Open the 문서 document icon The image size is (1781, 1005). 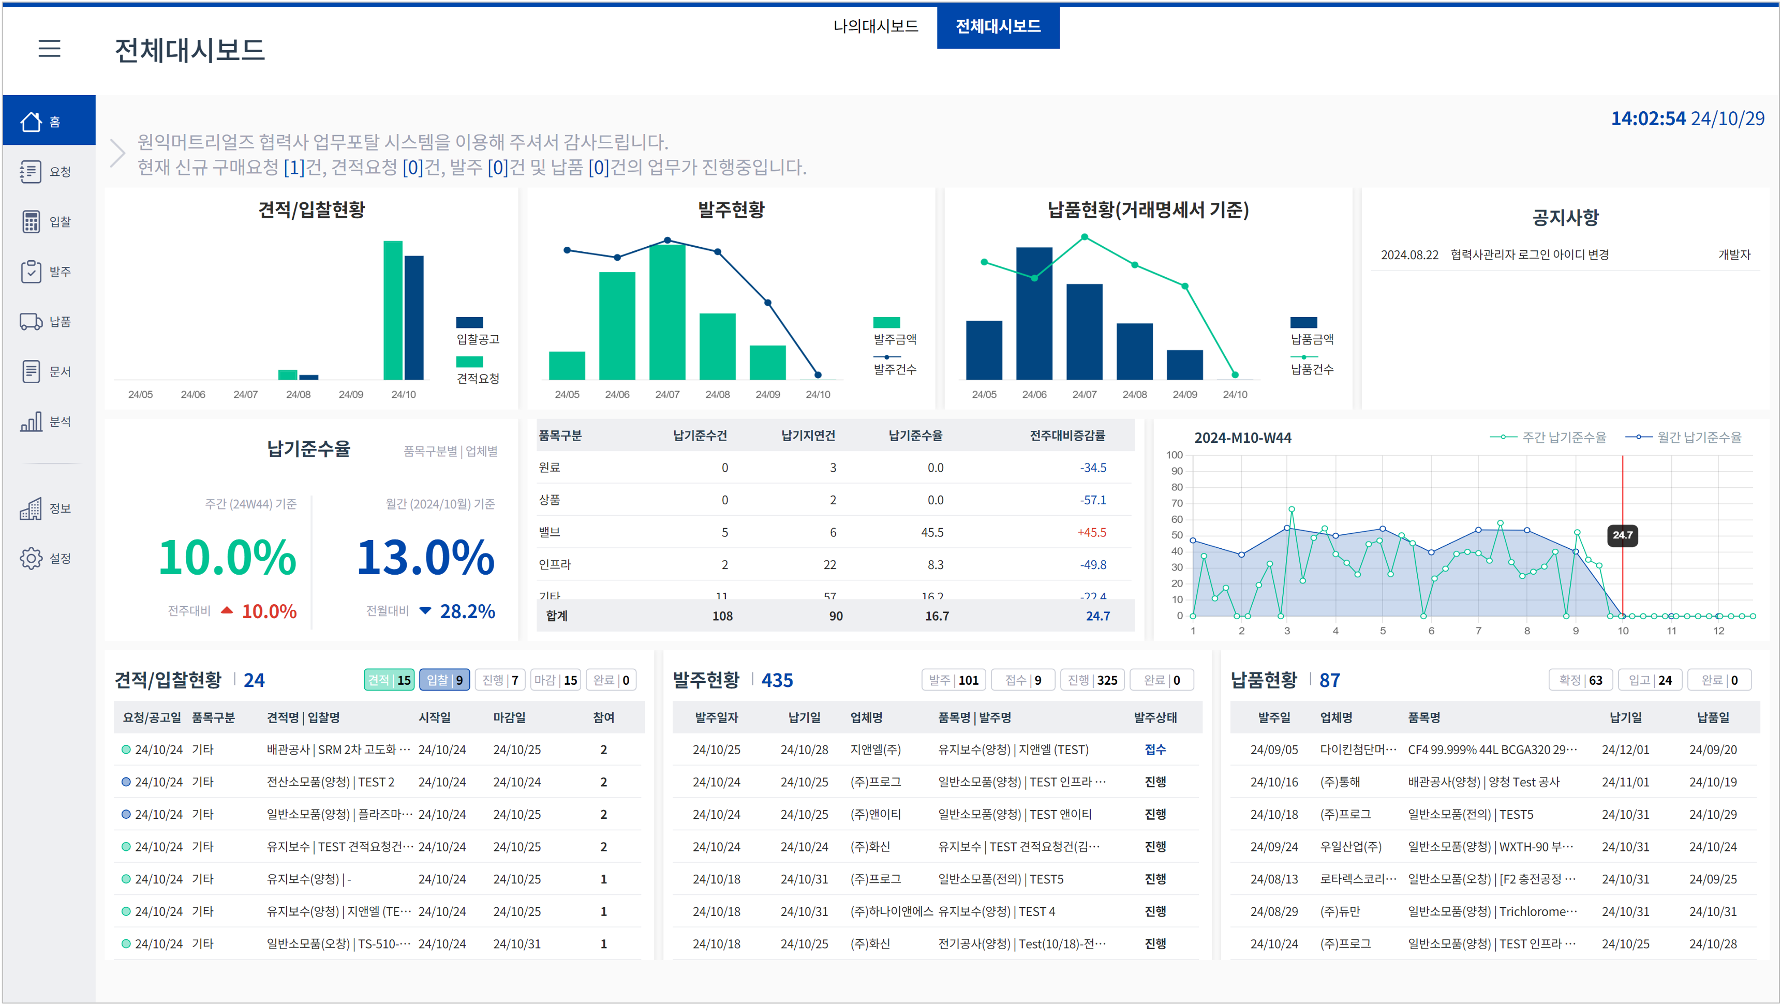click(32, 371)
